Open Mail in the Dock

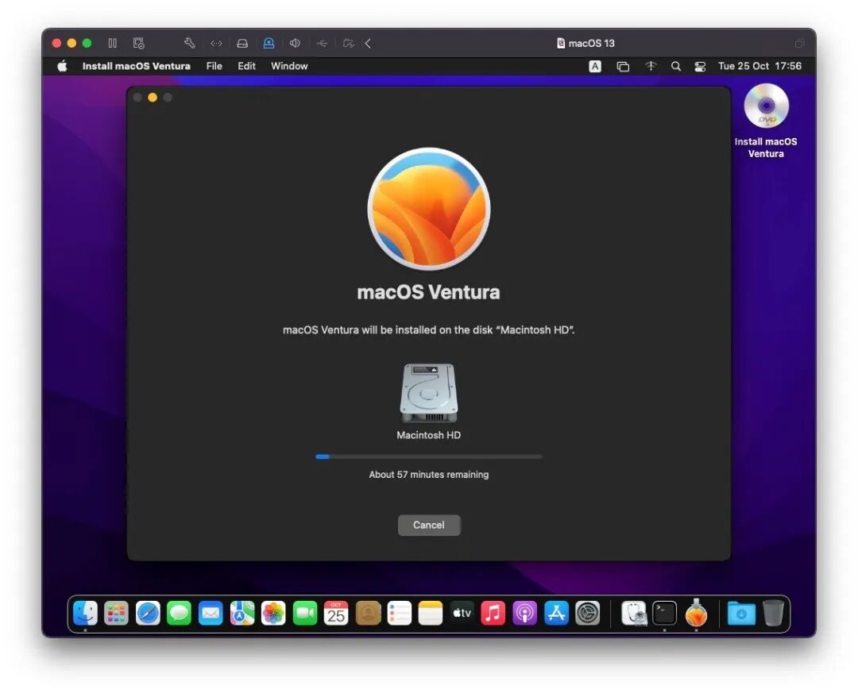[211, 613]
